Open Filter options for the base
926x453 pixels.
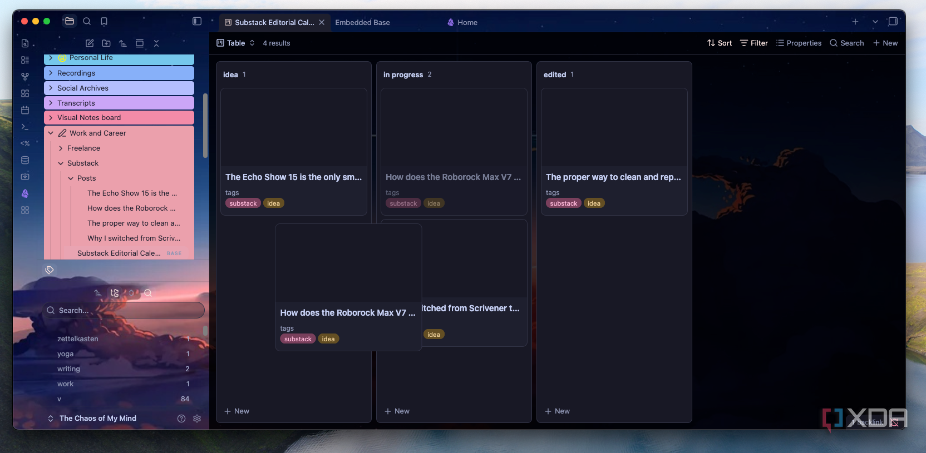[x=754, y=43]
